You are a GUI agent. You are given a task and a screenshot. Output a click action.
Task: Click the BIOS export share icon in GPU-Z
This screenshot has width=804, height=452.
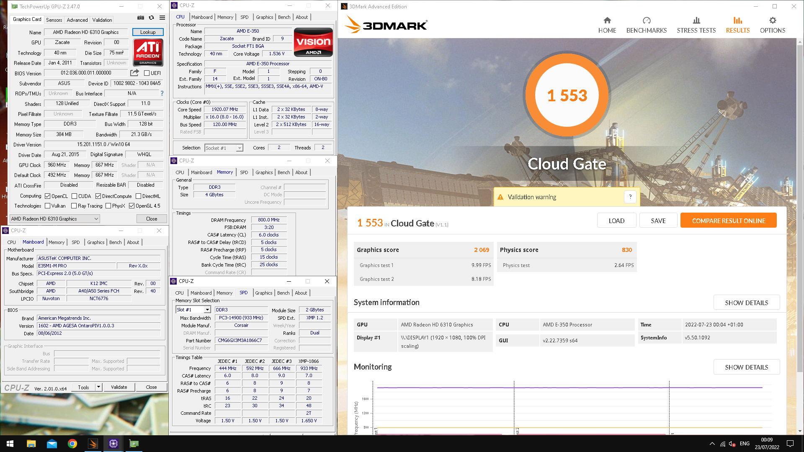[x=134, y=73]
